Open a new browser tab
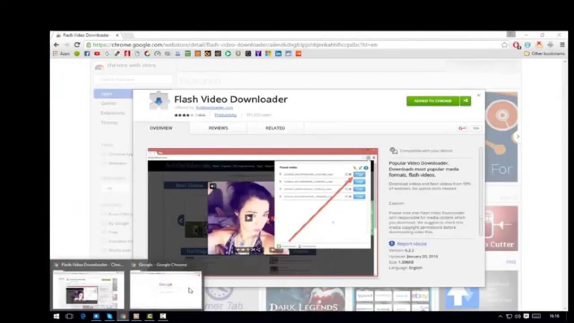Screen dimensions: 574x323 128,35
